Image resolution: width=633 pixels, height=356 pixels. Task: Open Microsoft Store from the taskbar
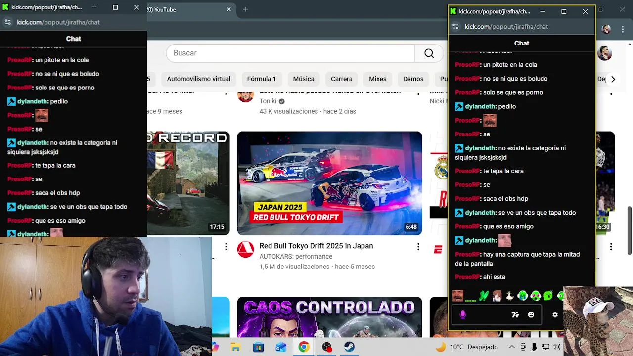258,347
